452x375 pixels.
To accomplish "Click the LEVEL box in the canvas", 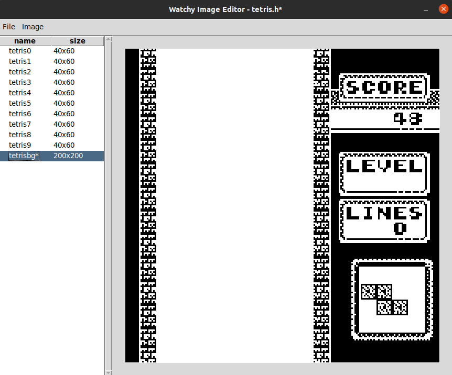I will [x=384, y=174].
